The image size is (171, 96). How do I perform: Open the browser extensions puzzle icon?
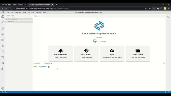click(158, 9)
